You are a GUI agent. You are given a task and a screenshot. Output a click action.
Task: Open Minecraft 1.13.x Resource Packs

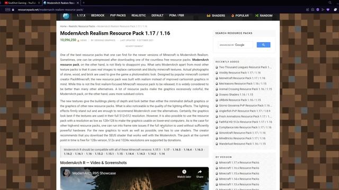239,184
